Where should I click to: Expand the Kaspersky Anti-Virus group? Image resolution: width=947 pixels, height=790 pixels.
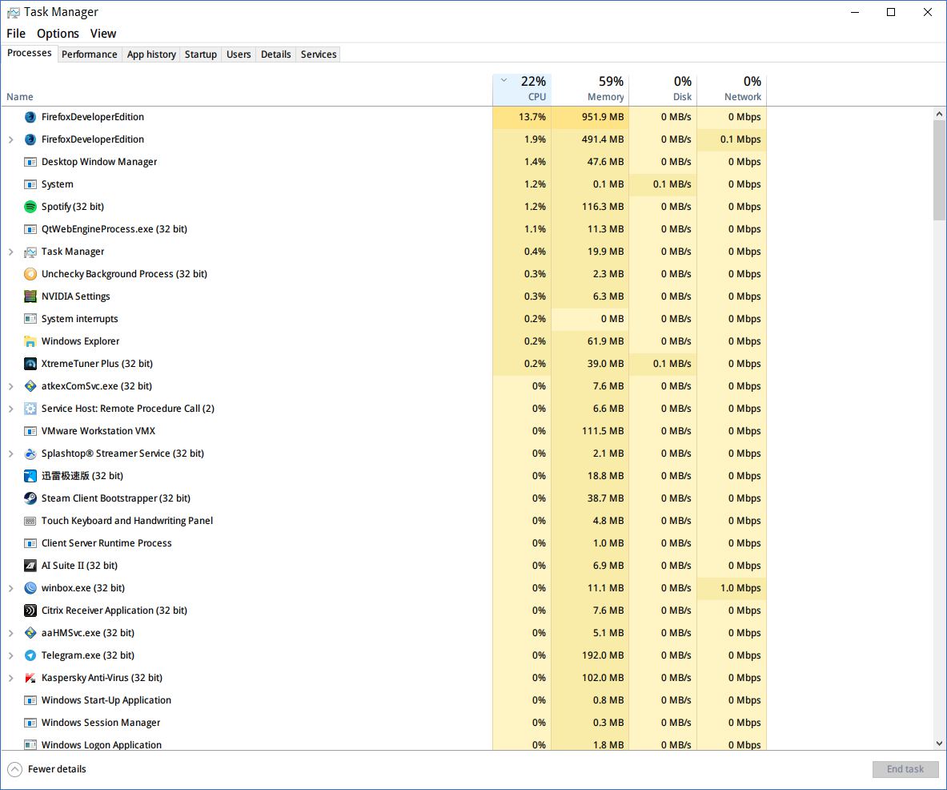pos(11,678)
